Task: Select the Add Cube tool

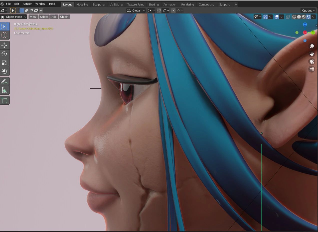Action: point(5,100)
